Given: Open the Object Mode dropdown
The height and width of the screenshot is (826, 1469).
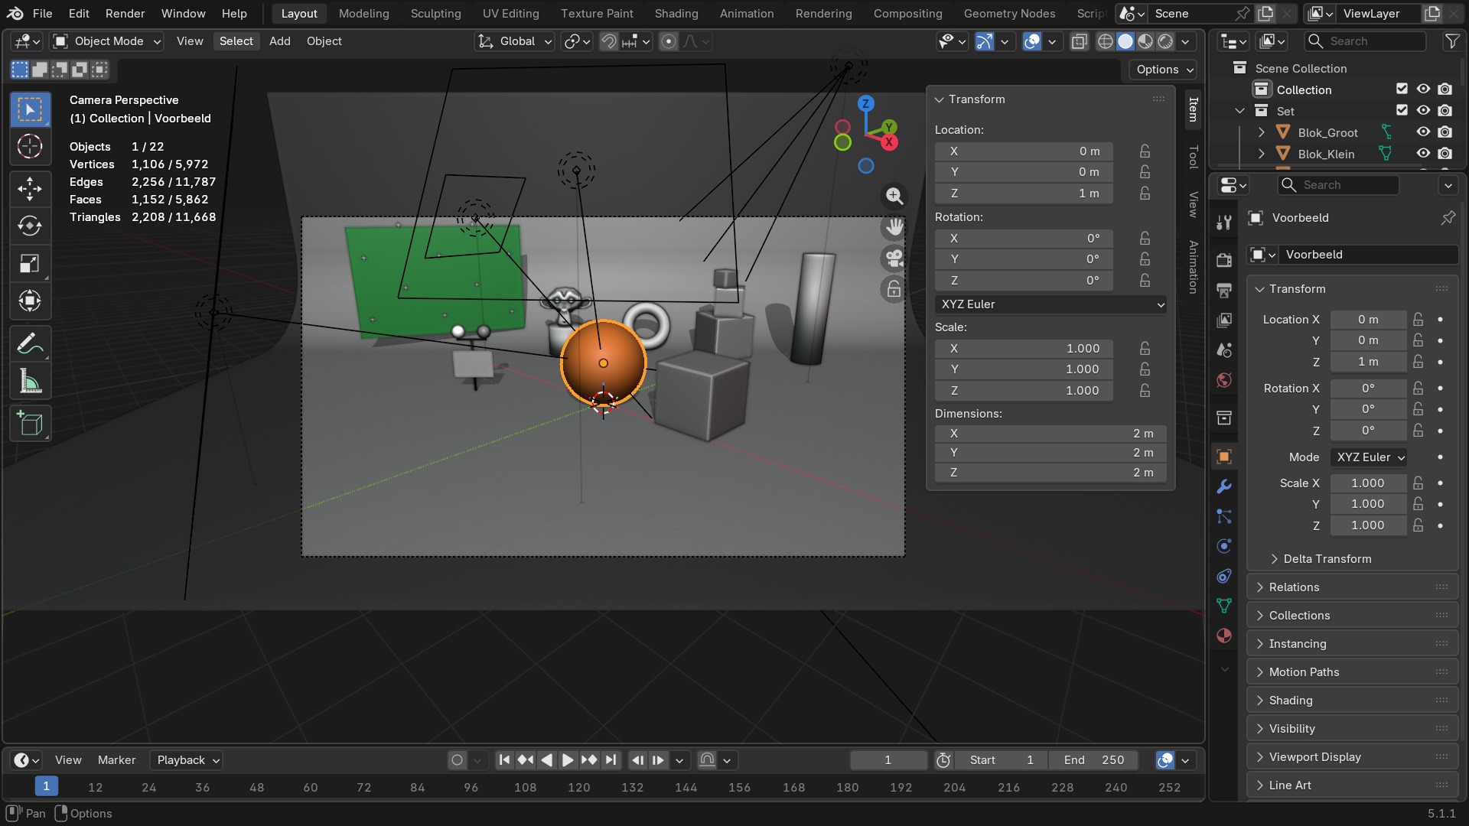Looking at the screenshot, I should [x=107, y=41].
